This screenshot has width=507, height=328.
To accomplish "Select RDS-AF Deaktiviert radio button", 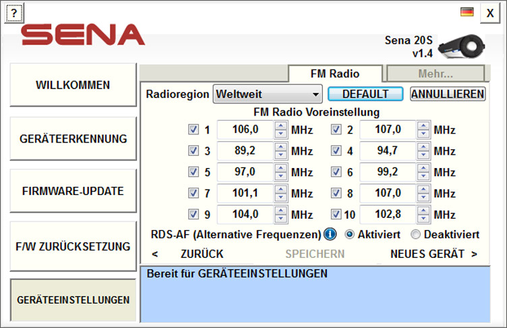I will 415,234.
